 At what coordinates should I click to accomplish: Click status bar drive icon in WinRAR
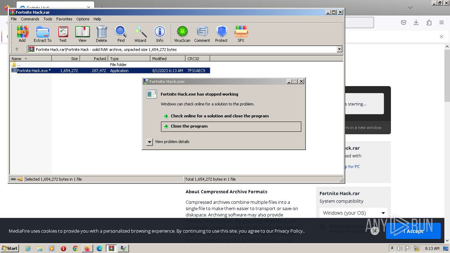tap(13, 179)
